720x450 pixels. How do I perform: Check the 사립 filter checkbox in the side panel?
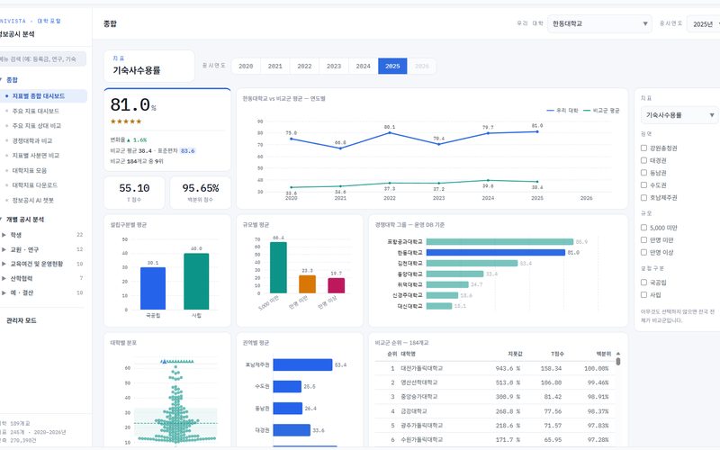pos(643,295)
